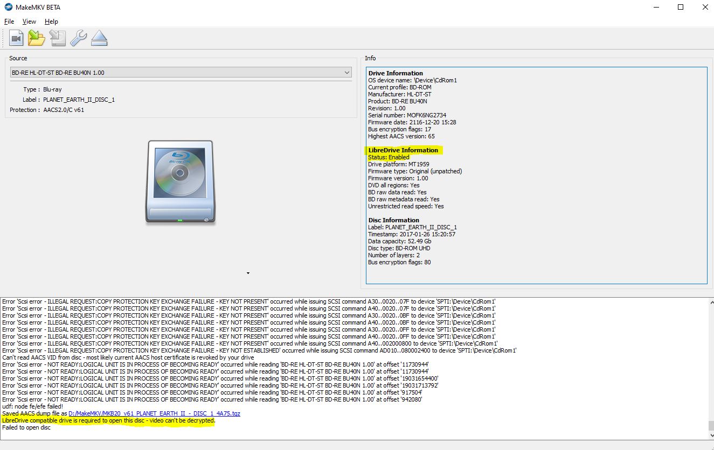Click log line with offset '19031713792'
714x450 pixels.
pyautogui.click(x=220, y=385)
